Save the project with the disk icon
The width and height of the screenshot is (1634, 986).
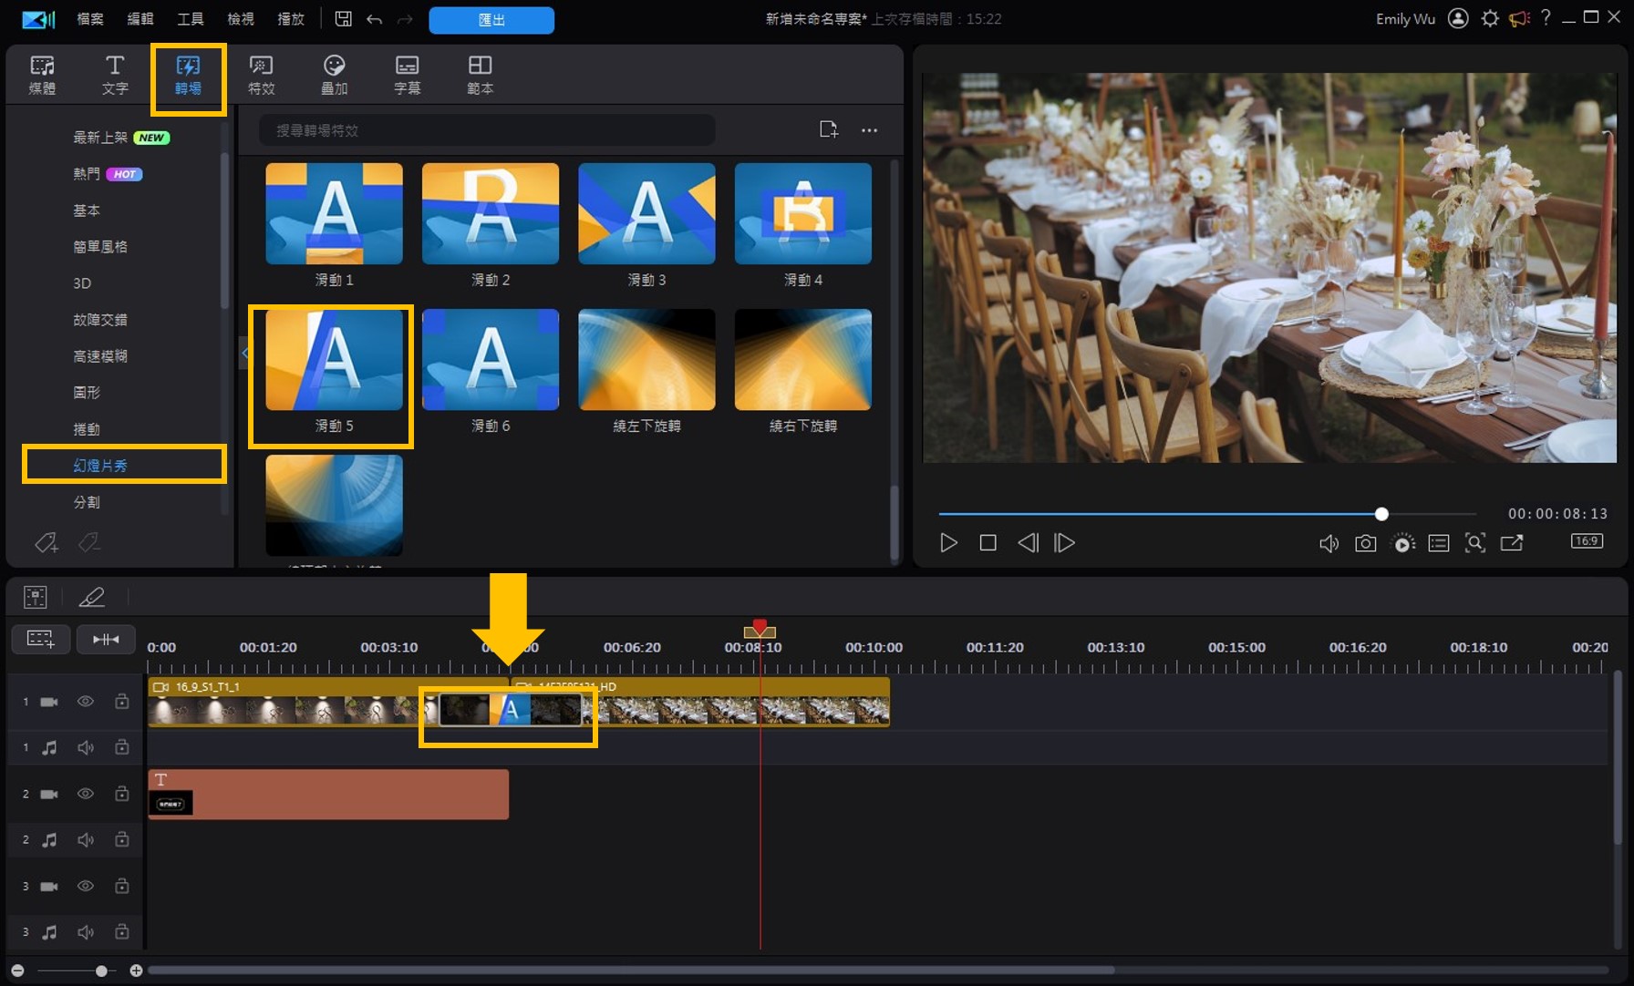click(343, 19)
